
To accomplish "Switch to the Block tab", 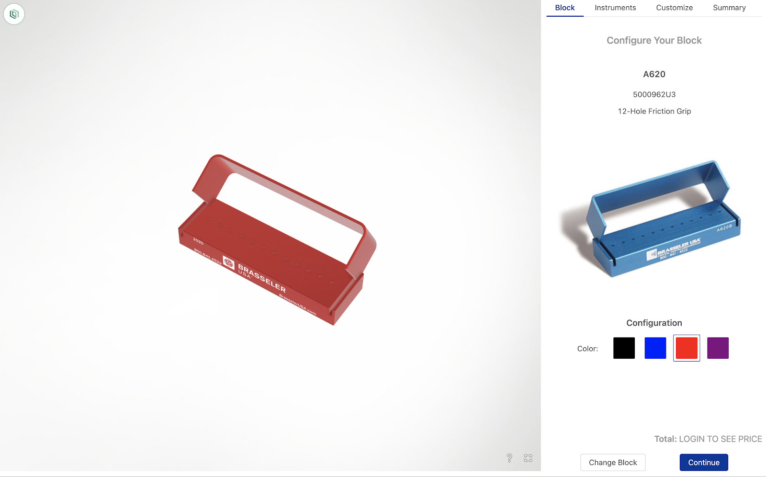I will 565,8.
